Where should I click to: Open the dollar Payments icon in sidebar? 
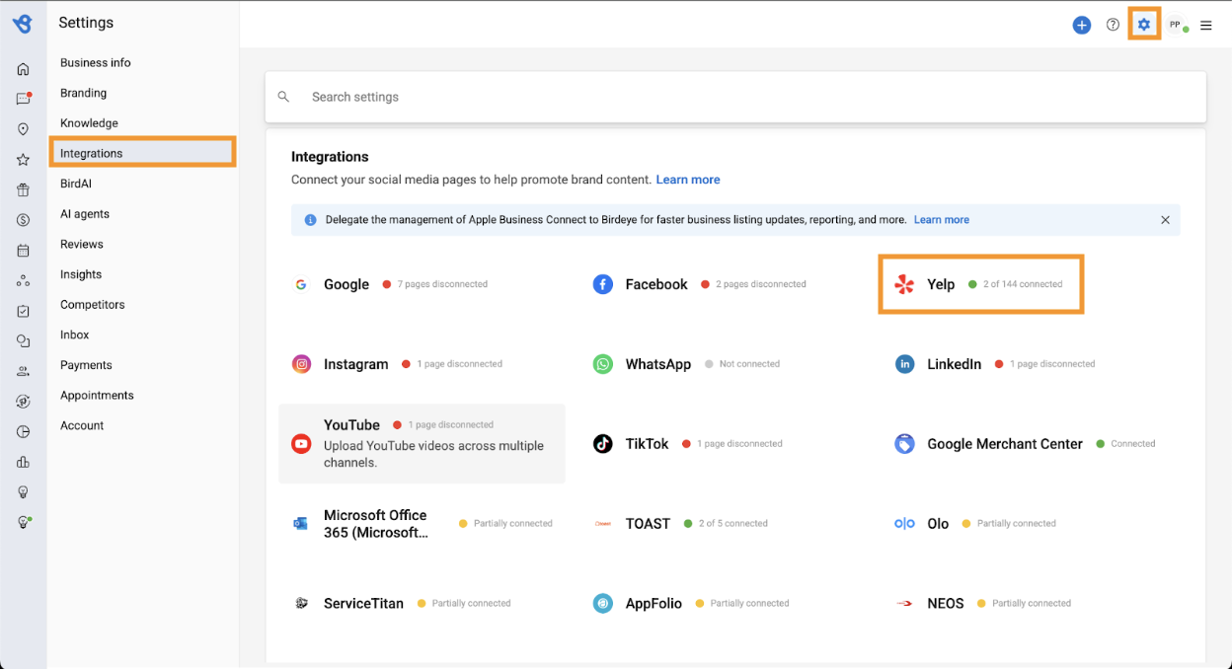coord(23,220)
